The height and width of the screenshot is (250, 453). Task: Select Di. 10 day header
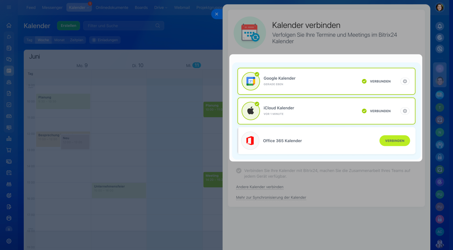coord(138,66)
